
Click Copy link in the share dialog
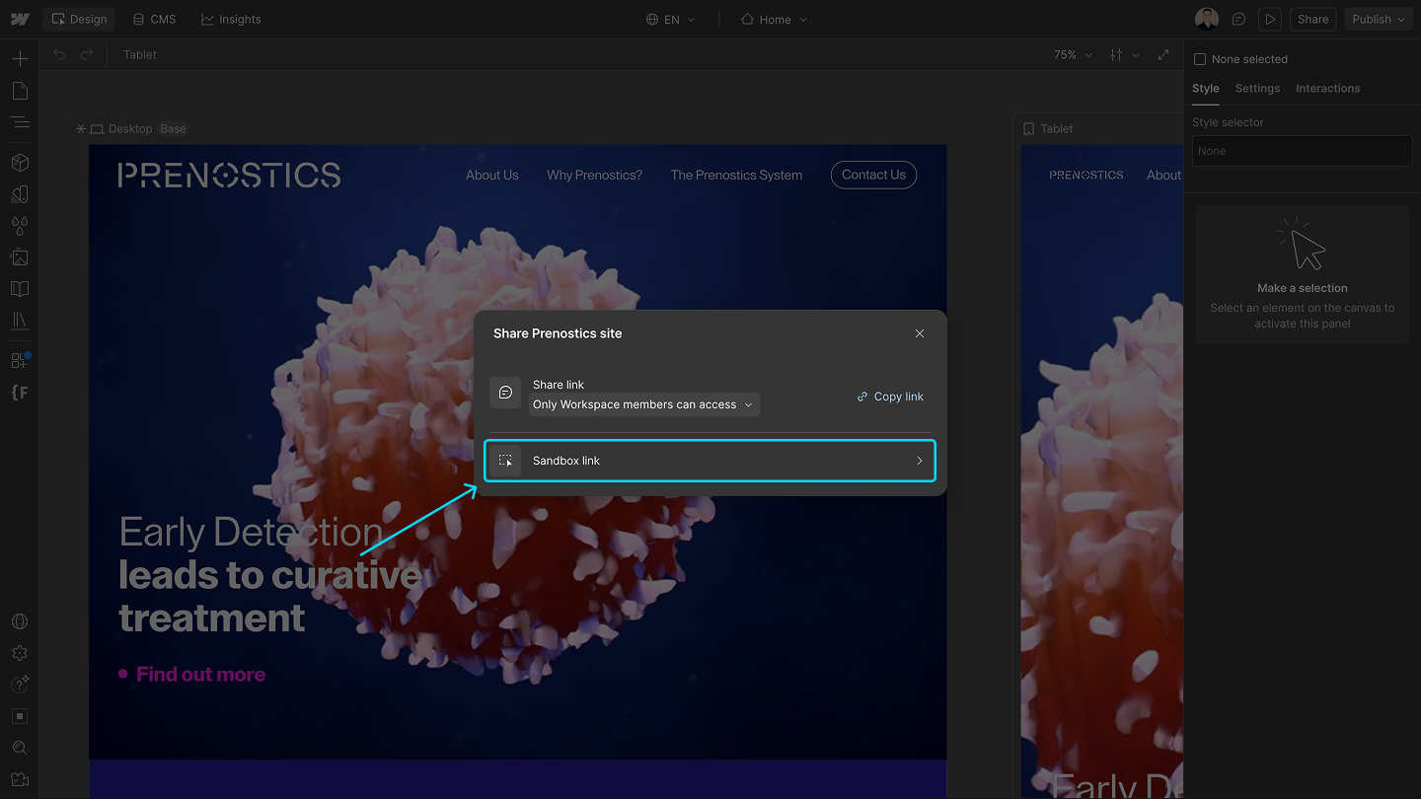(x=890, y=397)
